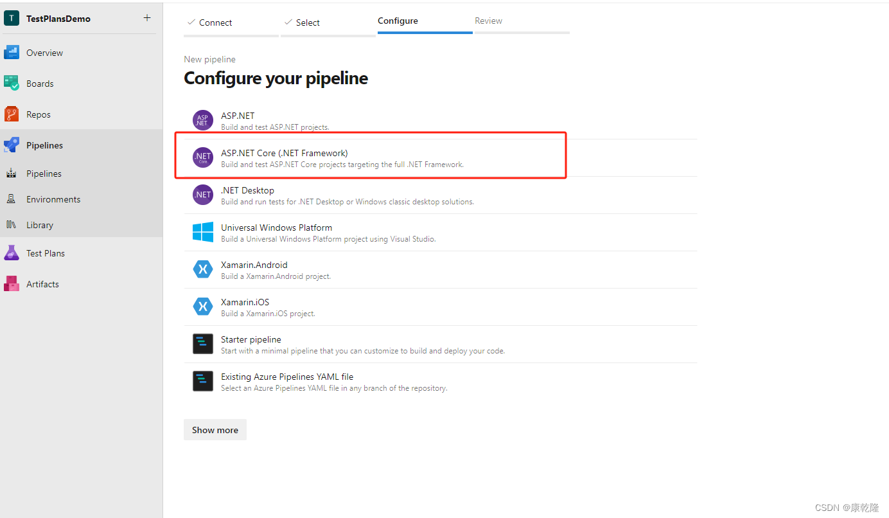Click 'Windows classic desktop solutions' description
This screenshot has height=518, width=889.
point(348,202)
